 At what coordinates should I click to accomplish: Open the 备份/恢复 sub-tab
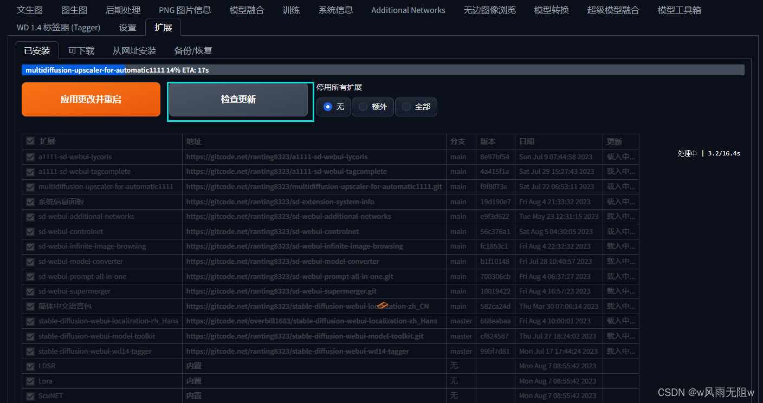point(193,50)
